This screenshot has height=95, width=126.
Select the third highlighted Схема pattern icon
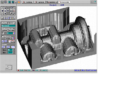click(x=13, y=47)
